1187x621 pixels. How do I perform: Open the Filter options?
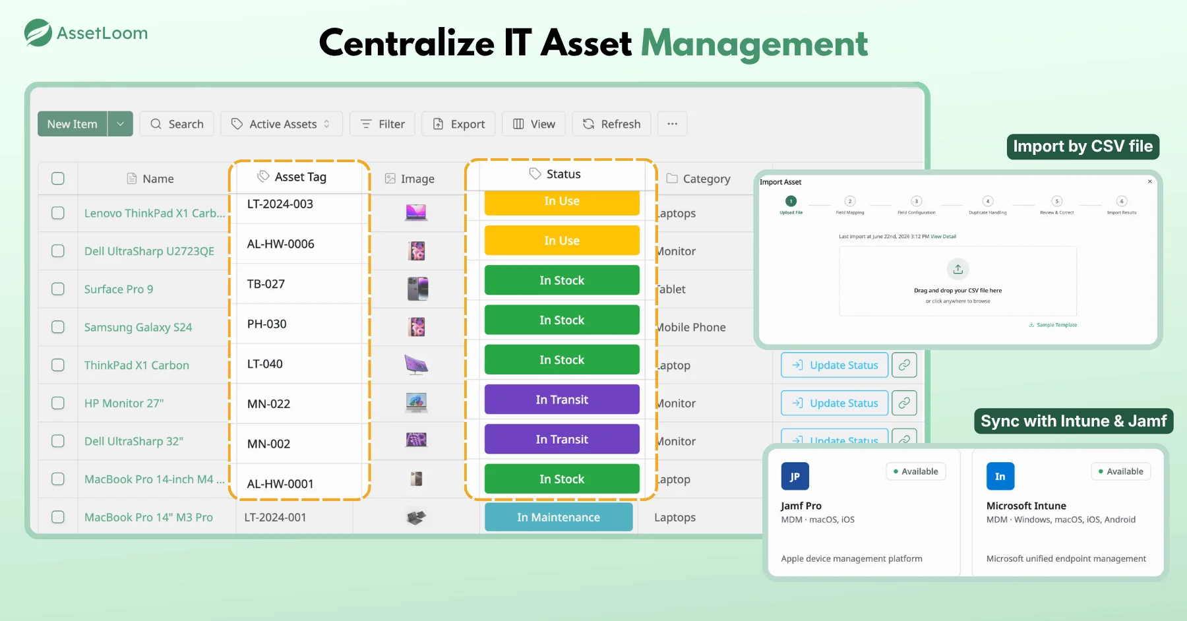[382, 124]
